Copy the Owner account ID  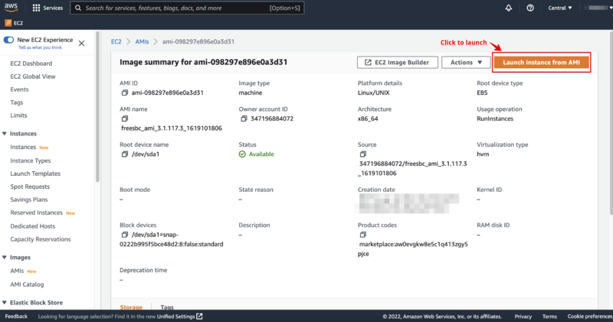(244, 119)
